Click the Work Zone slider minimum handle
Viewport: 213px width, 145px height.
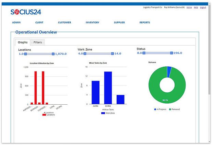85,54
